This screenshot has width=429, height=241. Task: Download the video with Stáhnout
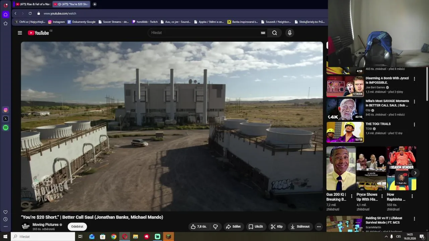[x=300, y=227]
